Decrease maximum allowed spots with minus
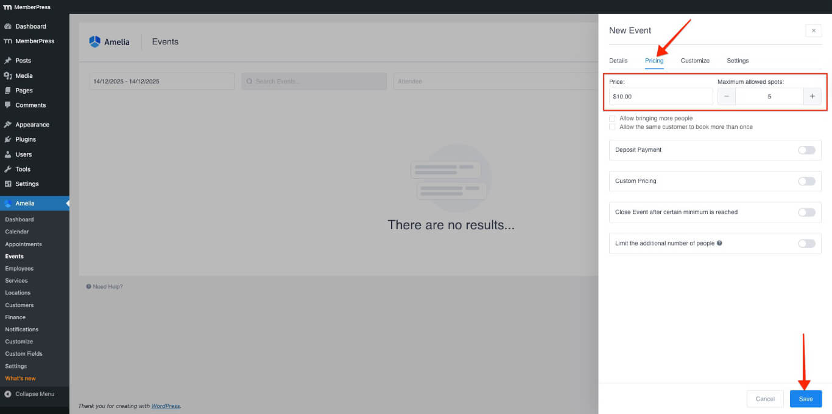The width and height of the screenshot is (832, 414). tap(727, 97)
